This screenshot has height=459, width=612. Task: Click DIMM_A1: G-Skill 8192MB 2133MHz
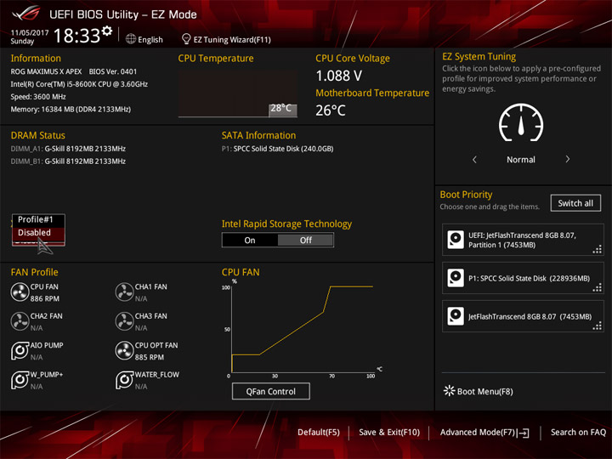point(68,149)
